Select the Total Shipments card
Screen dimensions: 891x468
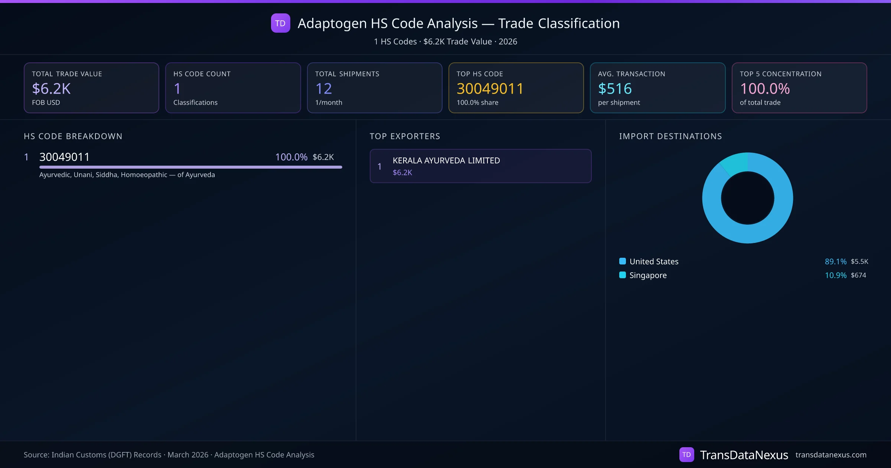(x=375, y=88)
